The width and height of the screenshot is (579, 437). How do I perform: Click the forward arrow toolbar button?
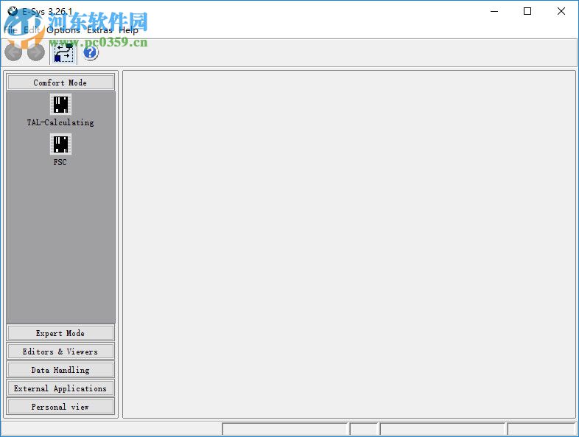36,53
